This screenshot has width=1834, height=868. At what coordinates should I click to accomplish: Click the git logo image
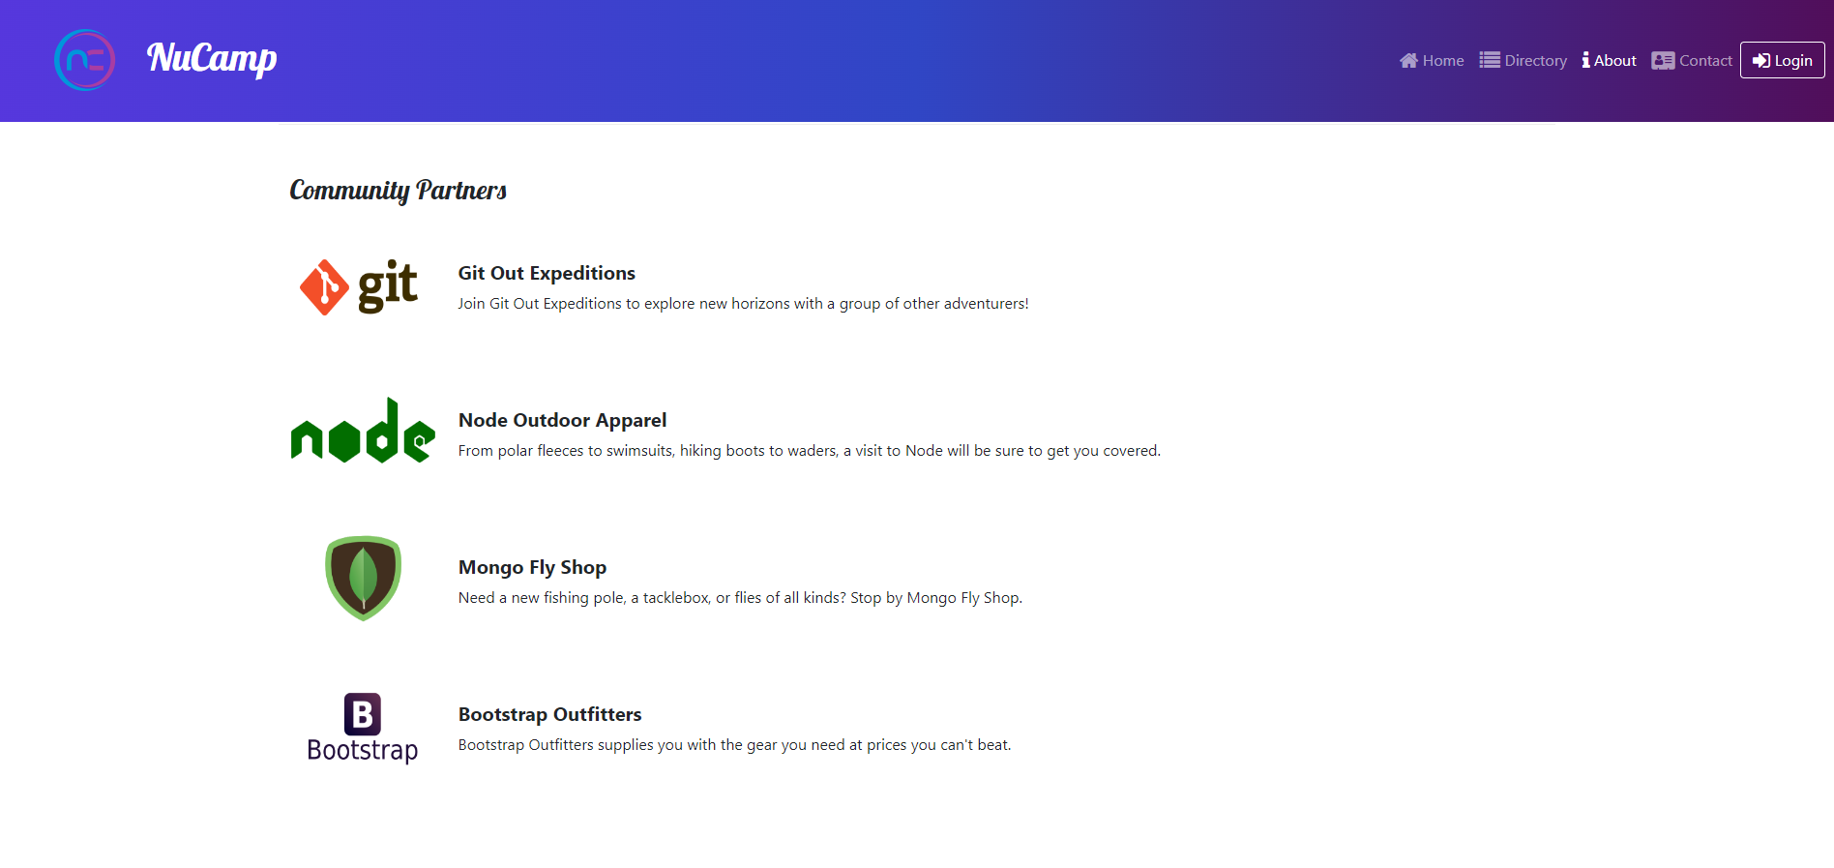(x=359, y=286)
